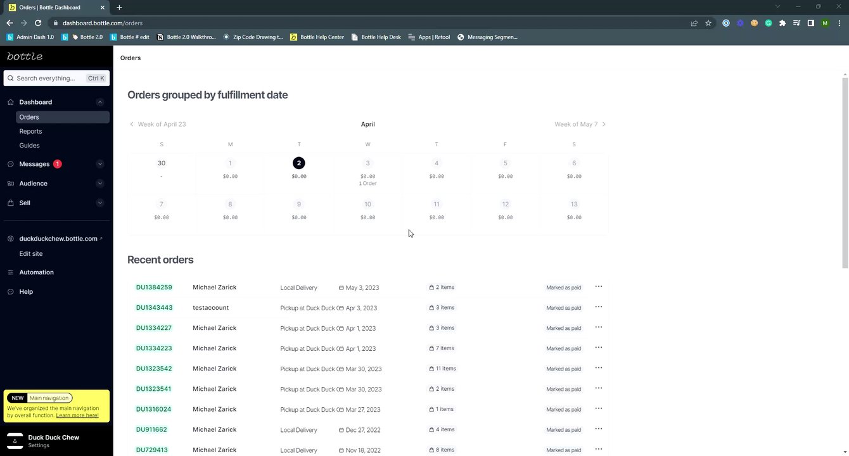
Task: Click the Chrome profile avatar M
Action: coord(825,23)
